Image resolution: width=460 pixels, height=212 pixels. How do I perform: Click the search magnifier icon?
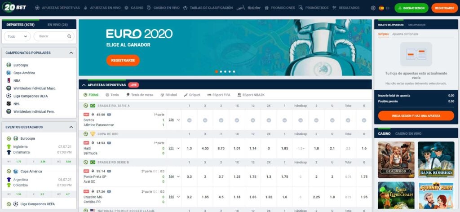[69, 36]
